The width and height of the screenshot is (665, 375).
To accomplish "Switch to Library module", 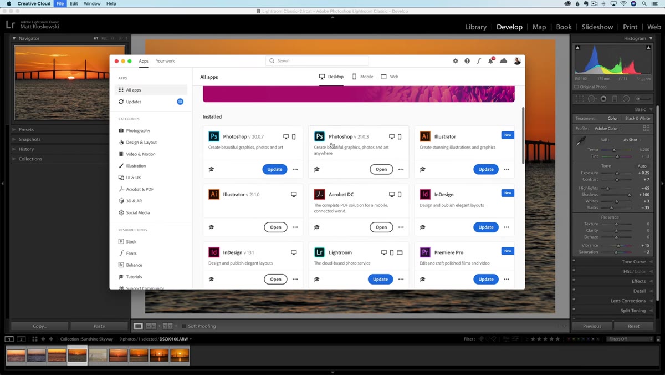I will (x=475, y=27).
